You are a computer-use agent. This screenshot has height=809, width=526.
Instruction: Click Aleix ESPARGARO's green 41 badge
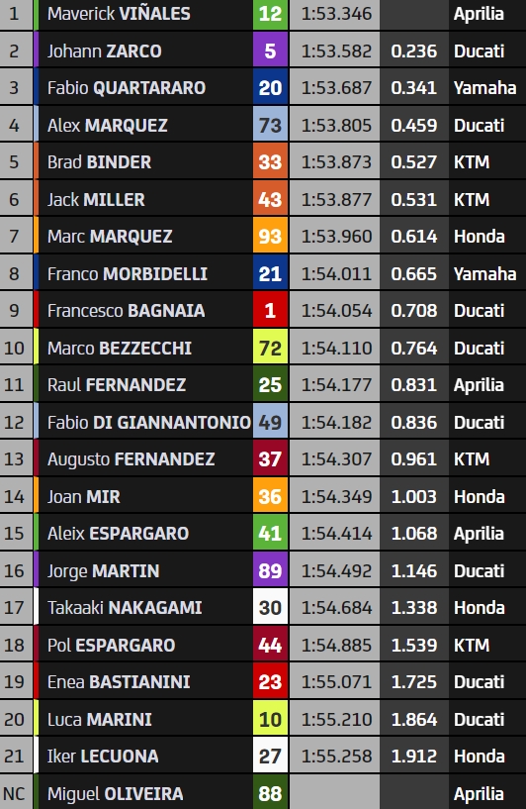(271, 534)
